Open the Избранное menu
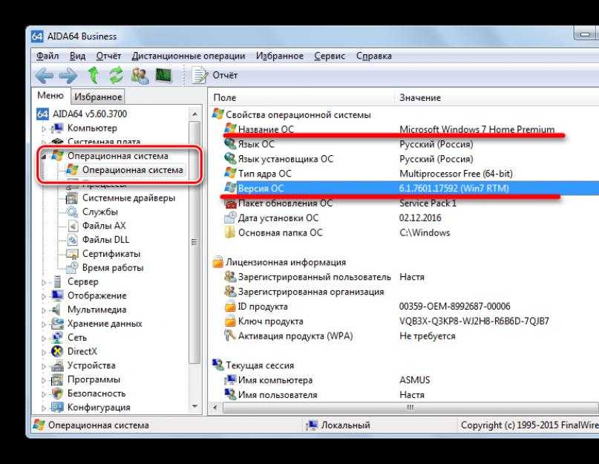599x464 pixels. (x=280, y=56)
